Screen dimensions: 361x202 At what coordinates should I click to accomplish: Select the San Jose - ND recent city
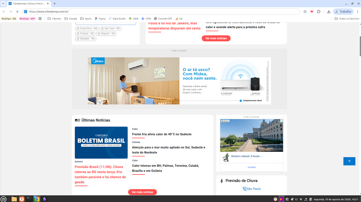click(x=110, y=29)
